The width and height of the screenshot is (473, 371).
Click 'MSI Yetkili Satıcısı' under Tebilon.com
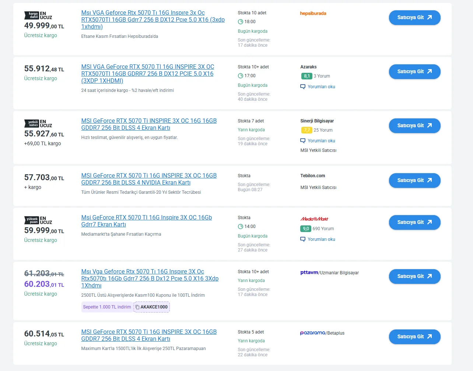(318, 188)
